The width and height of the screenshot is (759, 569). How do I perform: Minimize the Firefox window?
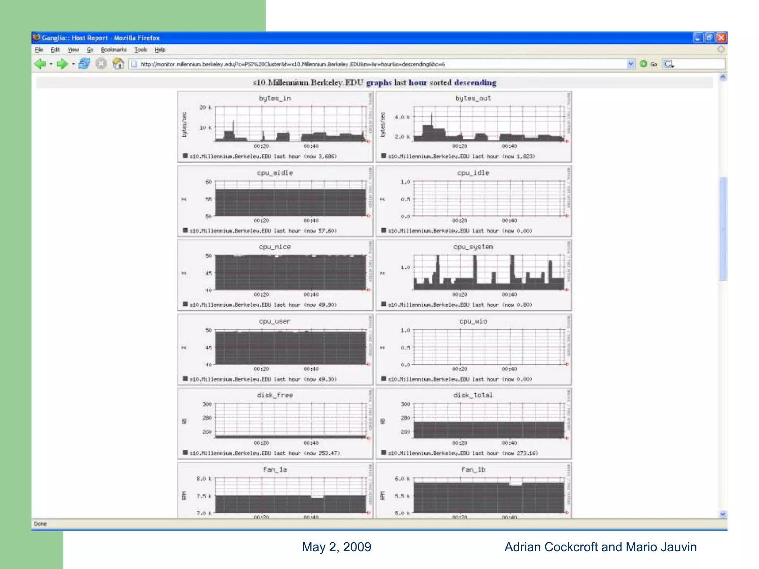click(698, 38)
